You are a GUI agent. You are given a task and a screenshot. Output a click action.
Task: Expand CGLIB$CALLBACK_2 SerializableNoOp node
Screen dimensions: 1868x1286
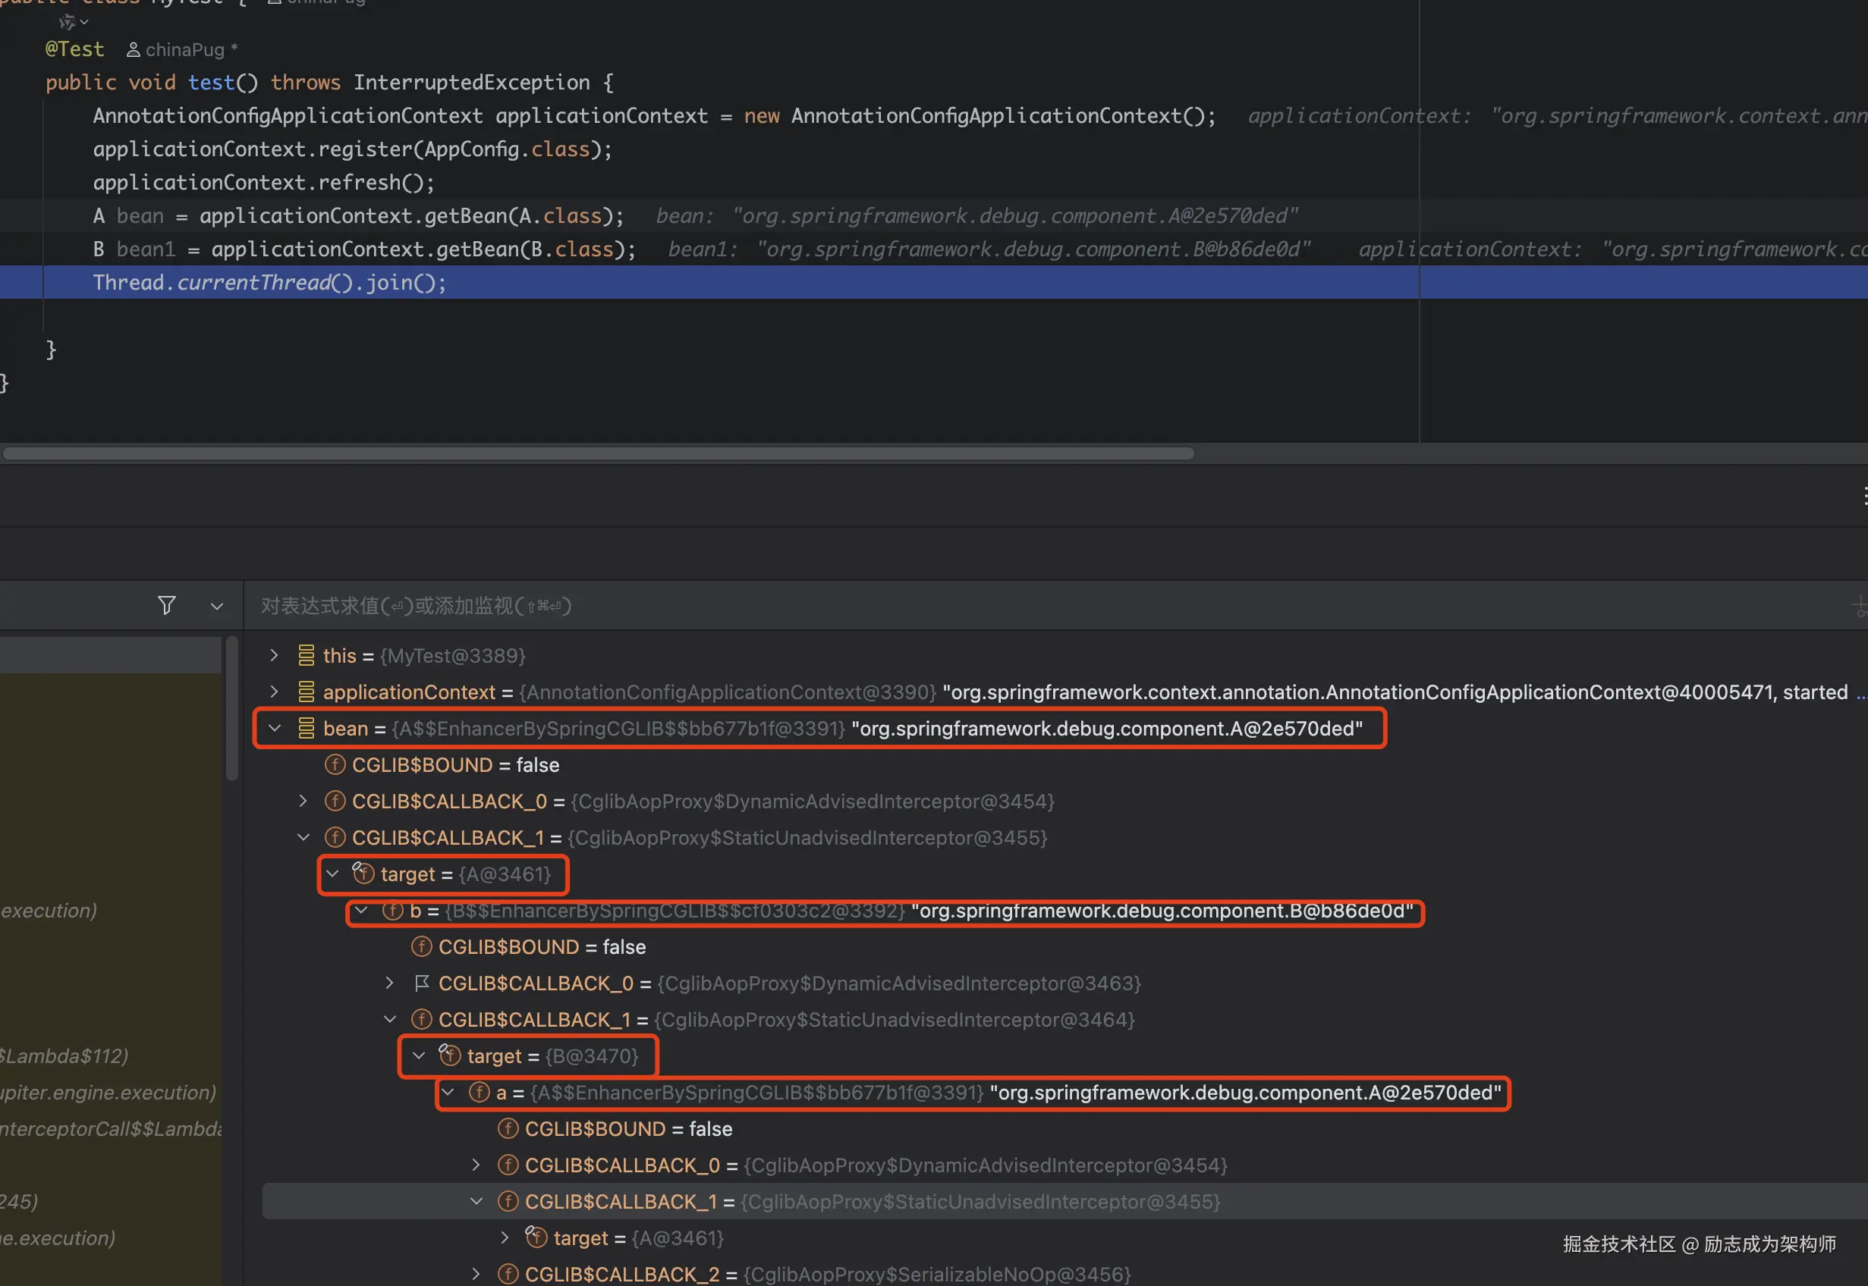click(x=476, y=1274)
